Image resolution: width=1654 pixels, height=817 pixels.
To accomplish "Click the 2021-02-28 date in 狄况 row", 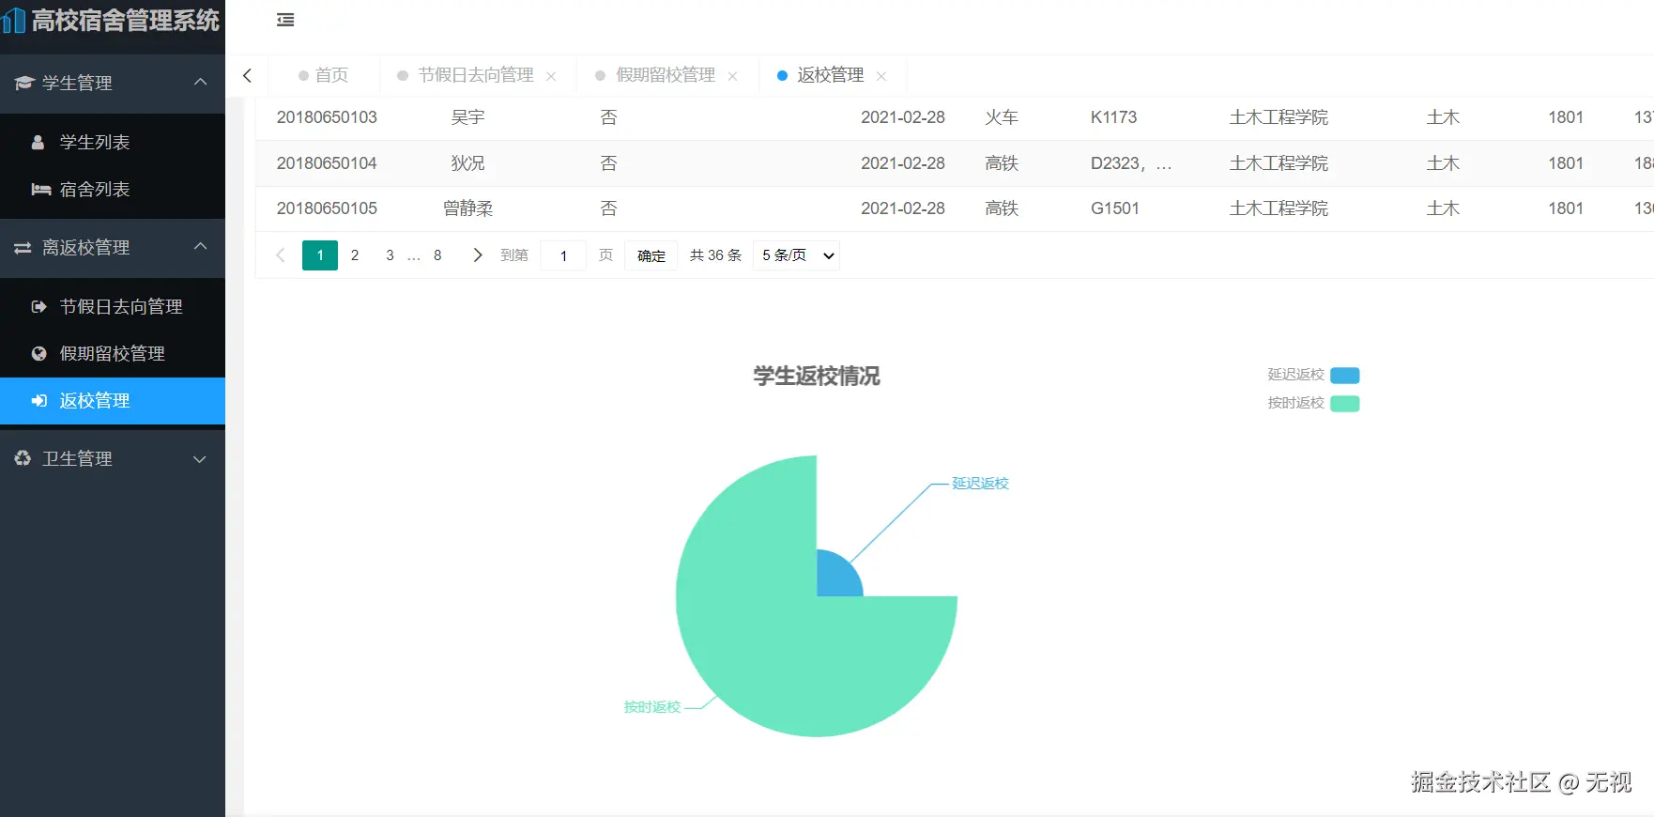I will point(903,163).
